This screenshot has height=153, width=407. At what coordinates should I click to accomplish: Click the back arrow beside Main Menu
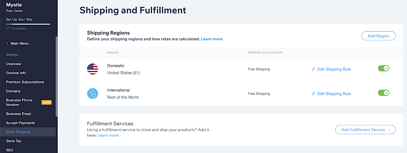(7, 43)
